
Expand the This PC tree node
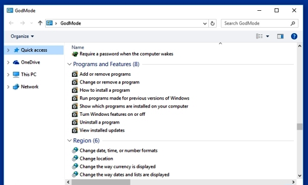coord(8,74)
